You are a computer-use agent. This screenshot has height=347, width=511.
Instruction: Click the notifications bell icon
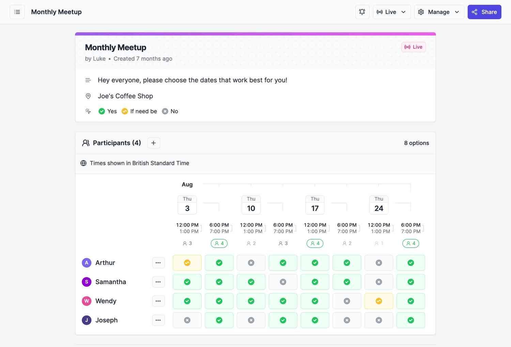362,12
